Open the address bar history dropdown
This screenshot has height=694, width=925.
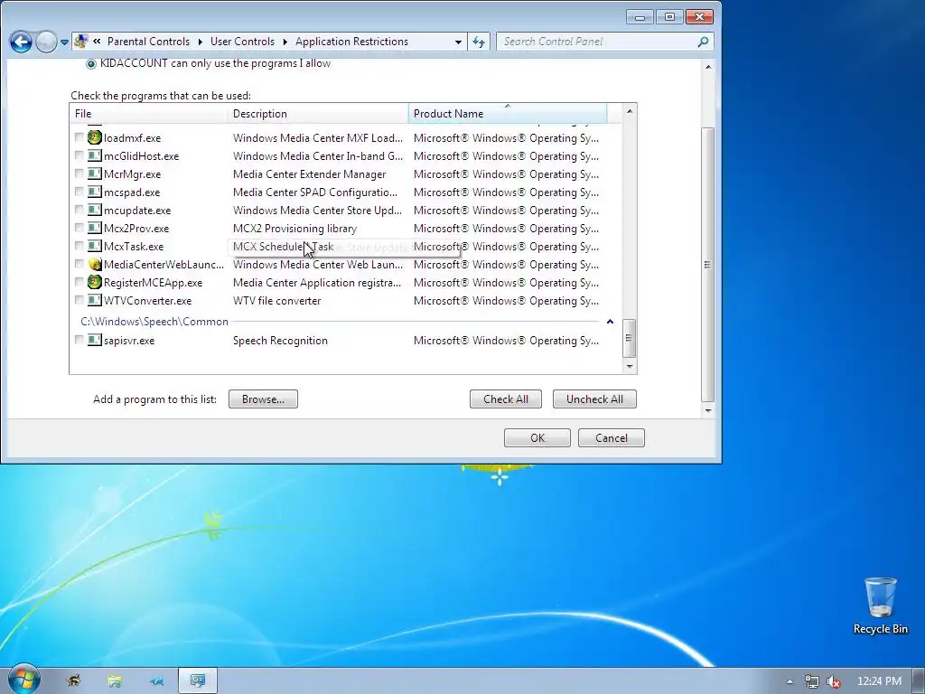click(458, 42)
